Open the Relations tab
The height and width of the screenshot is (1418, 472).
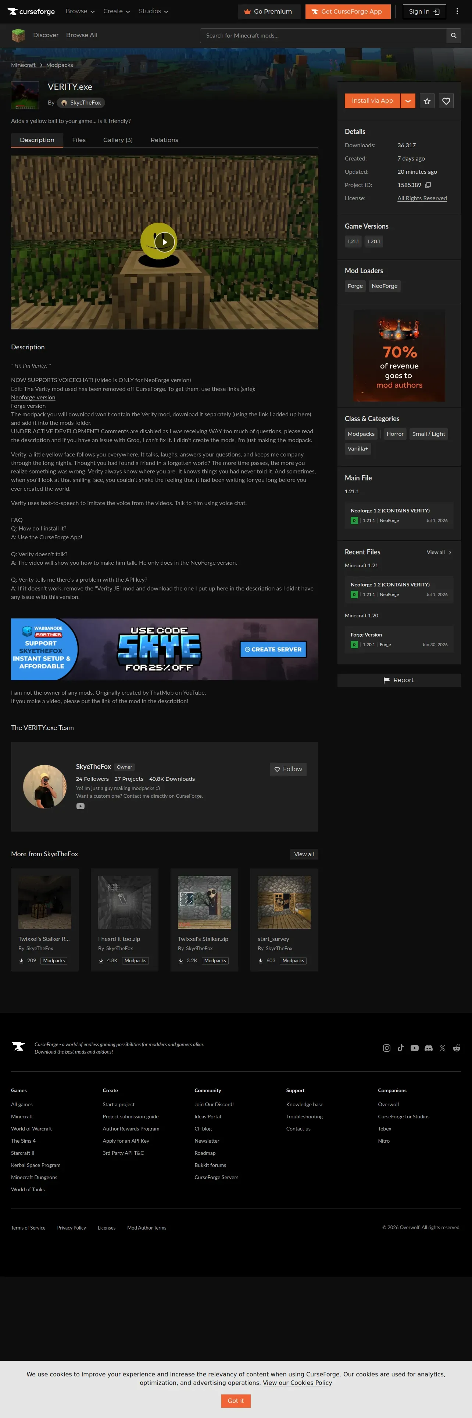[x=164, y=140]
